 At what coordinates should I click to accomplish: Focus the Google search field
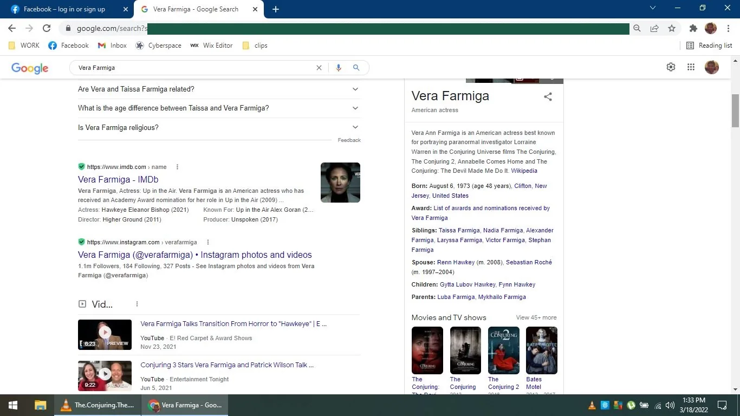[x=195, y=68]
